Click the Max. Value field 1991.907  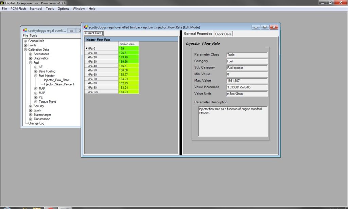247,81
